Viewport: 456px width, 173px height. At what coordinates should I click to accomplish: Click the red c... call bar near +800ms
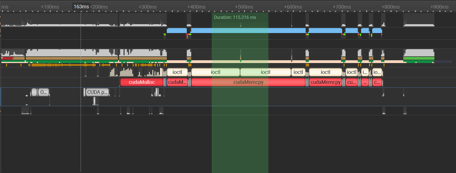[377, 82]
